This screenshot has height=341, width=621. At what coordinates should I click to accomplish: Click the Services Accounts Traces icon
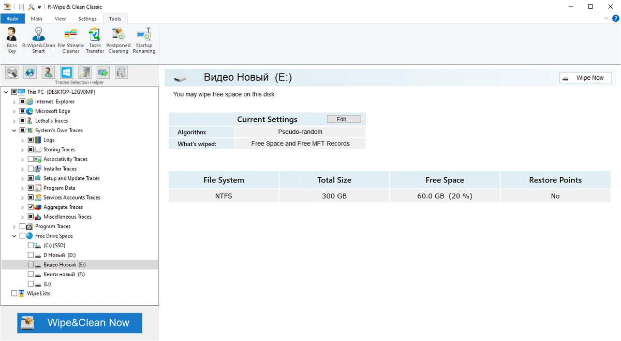pos(38,197)
